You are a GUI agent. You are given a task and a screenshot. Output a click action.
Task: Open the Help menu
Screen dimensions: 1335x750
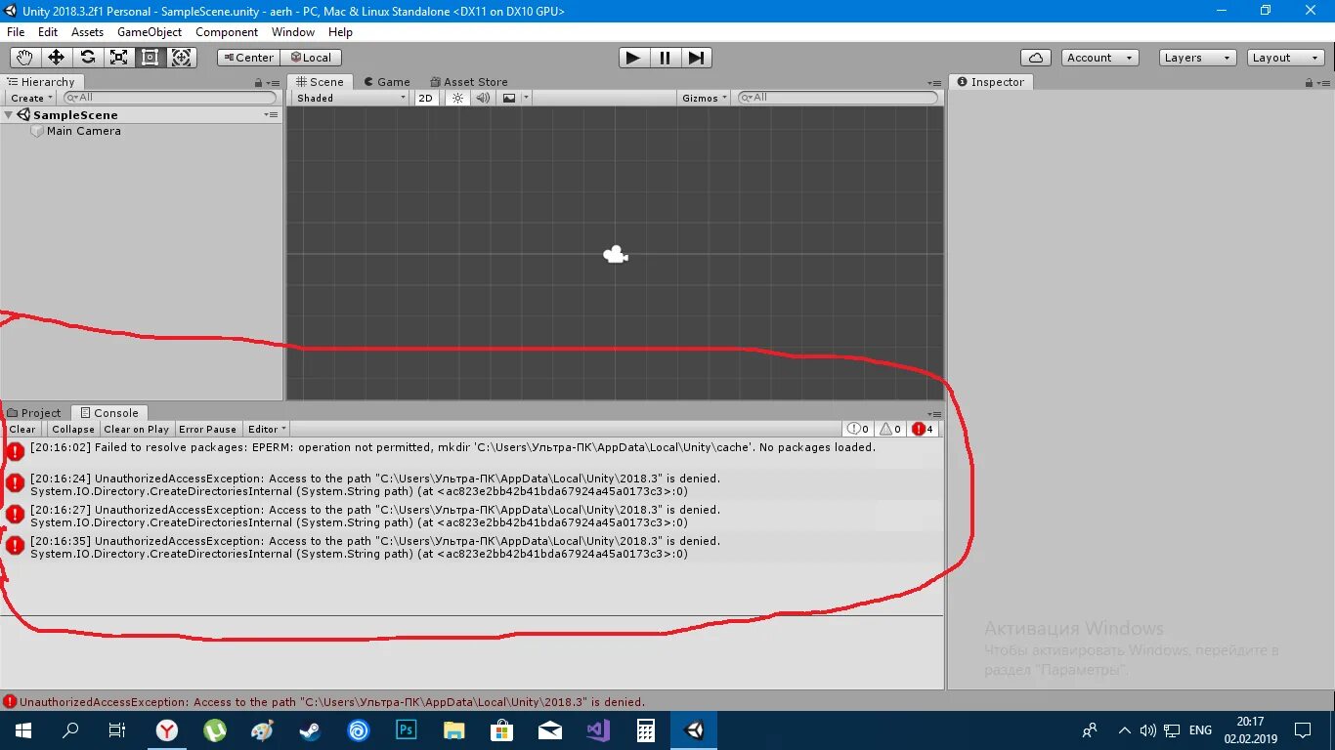tap(340, 32)
